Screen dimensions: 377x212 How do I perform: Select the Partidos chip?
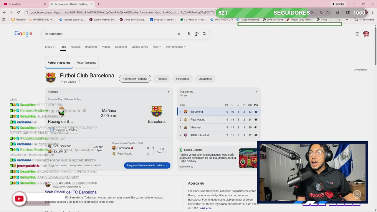coord(162,79)
